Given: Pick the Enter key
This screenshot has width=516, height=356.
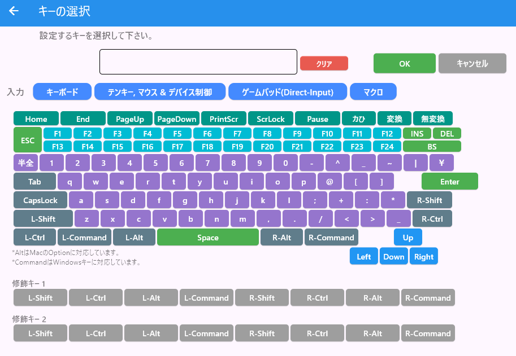Looking at the screenshot, I should pos(449,181).
